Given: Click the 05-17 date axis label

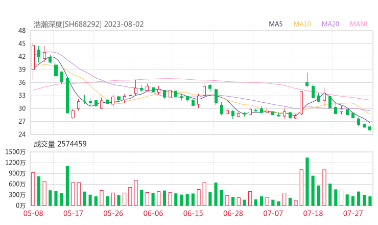Looking at the screenshot, I should pos(73,213).
